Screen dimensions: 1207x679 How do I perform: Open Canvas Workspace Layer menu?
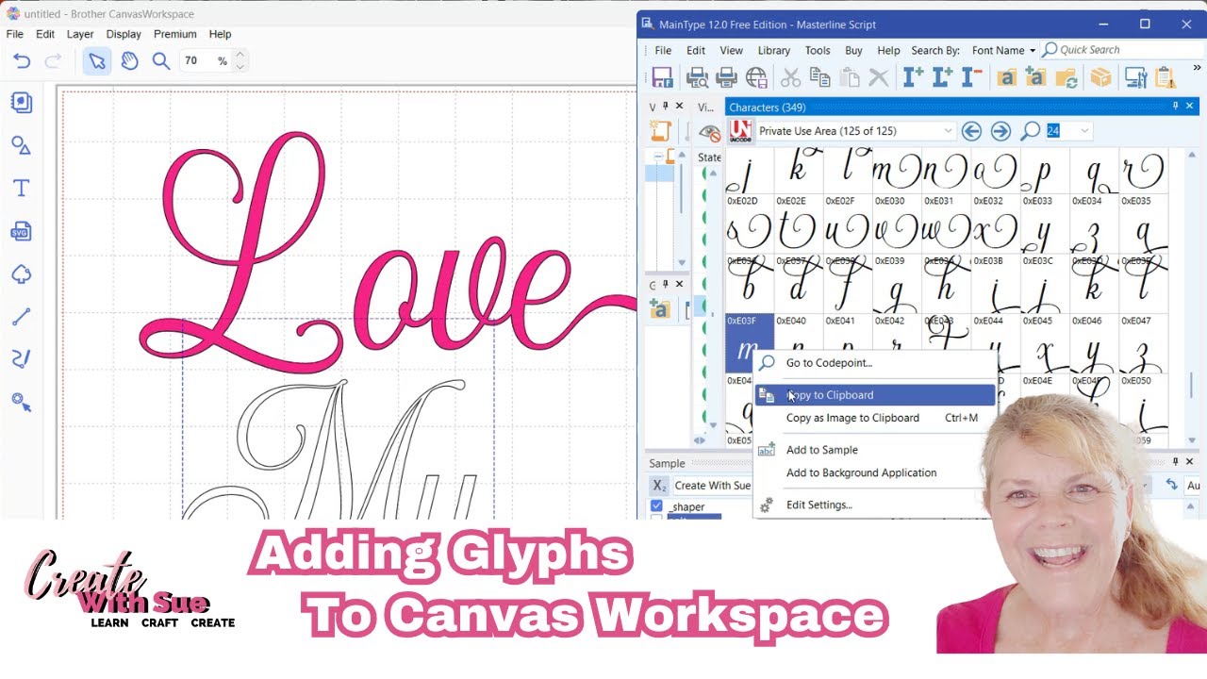[80, 34]
